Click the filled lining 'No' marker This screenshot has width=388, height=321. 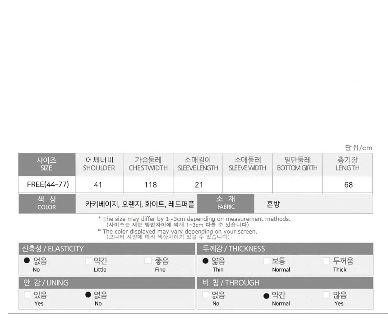pyautogui.click(x=88, y=295)
